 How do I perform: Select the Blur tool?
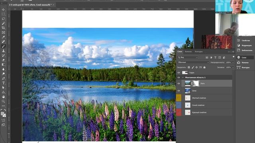3,69
